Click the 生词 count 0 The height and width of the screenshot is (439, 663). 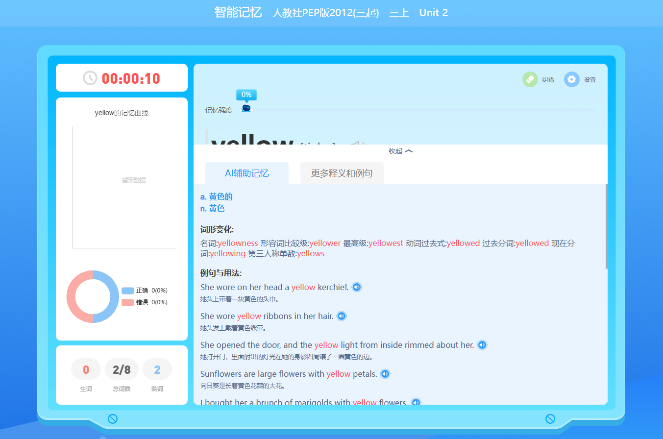click(x=86, y=369)
